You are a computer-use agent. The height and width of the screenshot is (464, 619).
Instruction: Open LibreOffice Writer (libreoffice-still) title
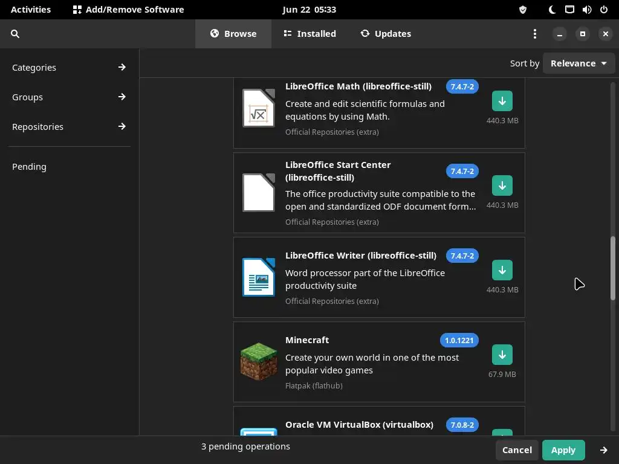361,256
